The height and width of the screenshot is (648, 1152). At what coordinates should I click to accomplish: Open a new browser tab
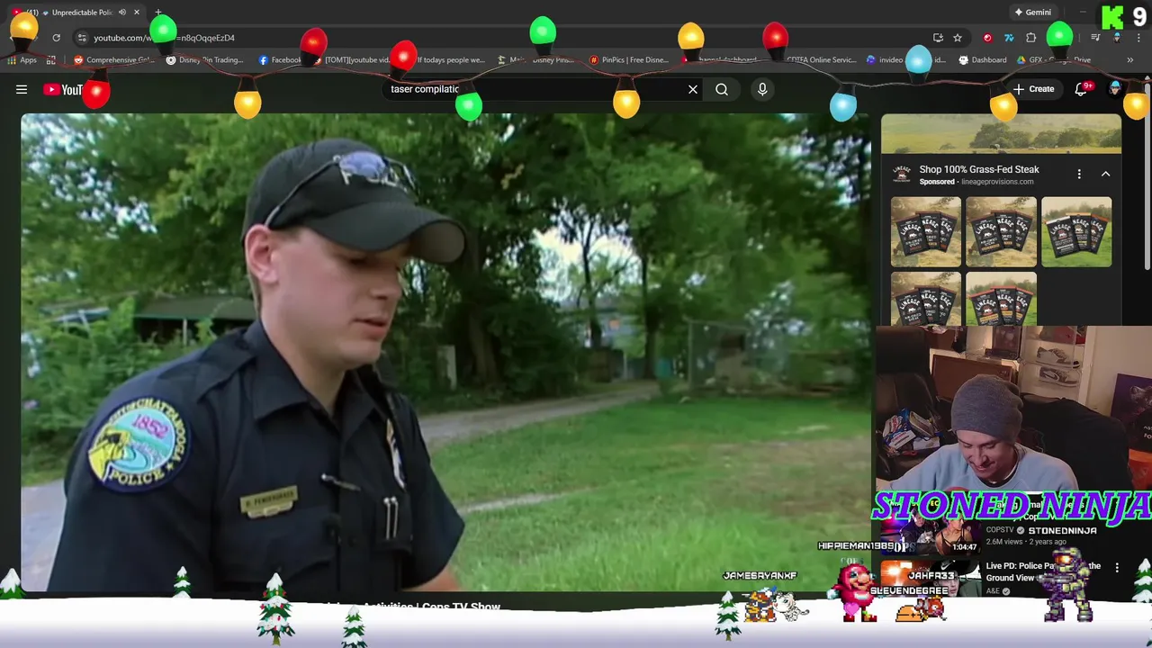click(158, 13)
